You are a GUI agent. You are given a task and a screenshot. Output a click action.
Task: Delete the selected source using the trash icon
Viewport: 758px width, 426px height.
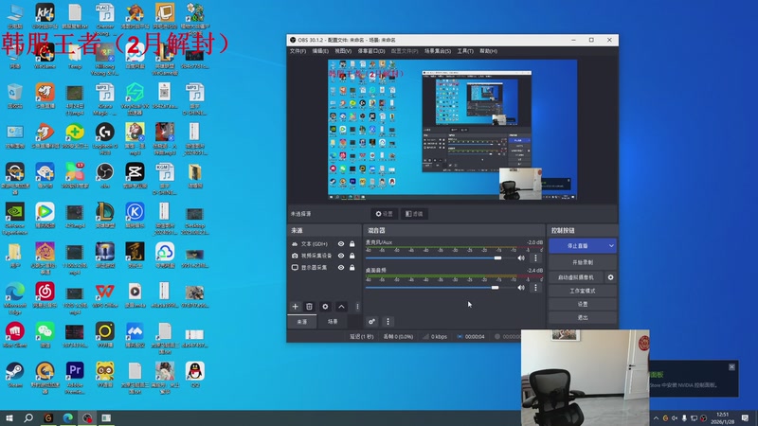[310, 307]
